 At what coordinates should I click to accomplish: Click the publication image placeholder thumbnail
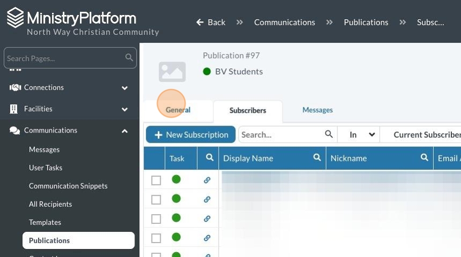tap(172, 72)
